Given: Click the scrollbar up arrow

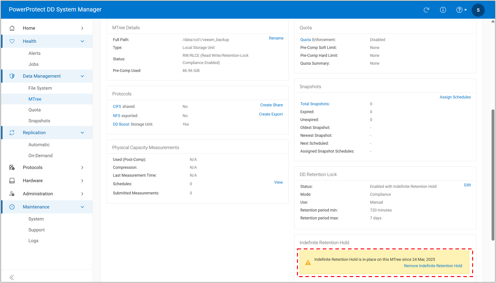Looking at the screenshot, I should 493,22.
